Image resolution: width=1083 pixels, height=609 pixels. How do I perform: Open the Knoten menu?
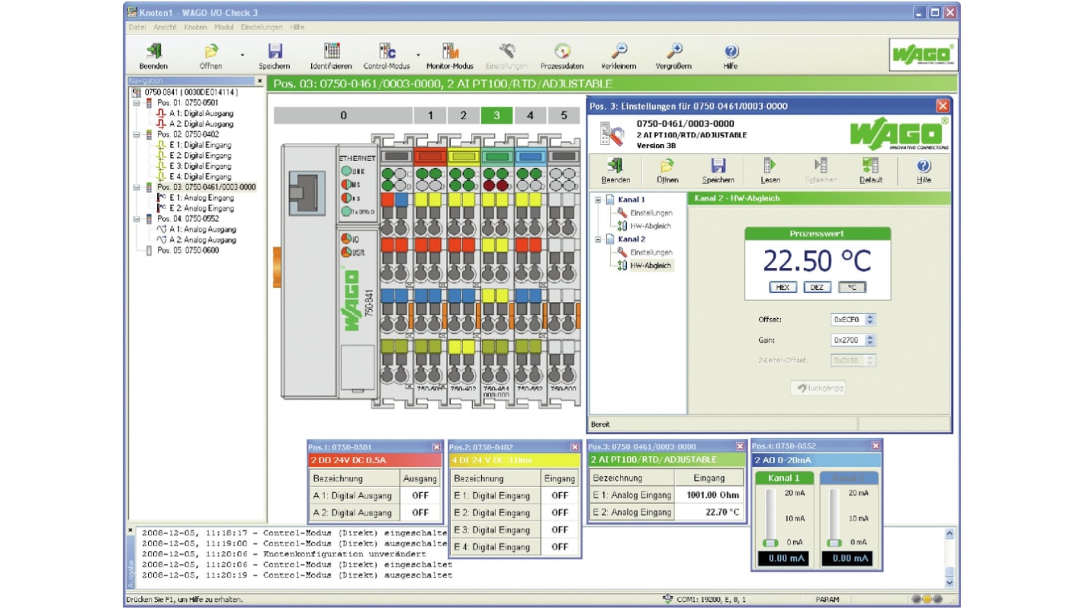(x=195, y=27)
